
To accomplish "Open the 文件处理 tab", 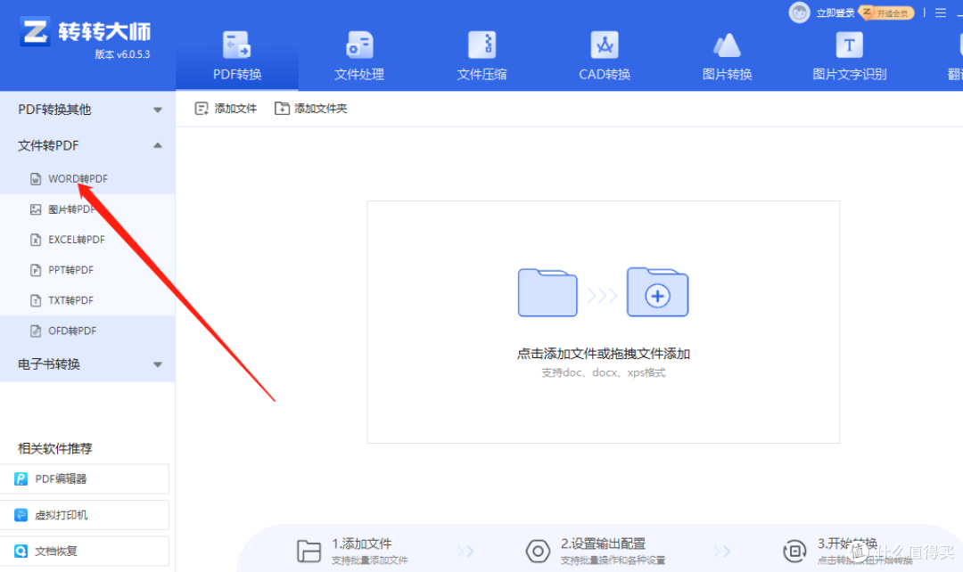I will pyautogui.click(x=359, y=56).
